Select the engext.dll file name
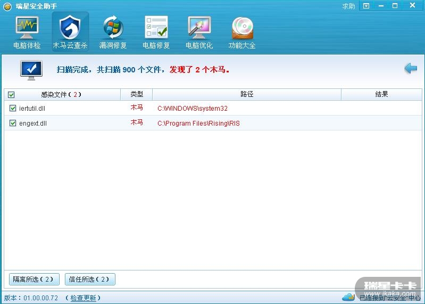425x304 pixels. pos(33,124)
